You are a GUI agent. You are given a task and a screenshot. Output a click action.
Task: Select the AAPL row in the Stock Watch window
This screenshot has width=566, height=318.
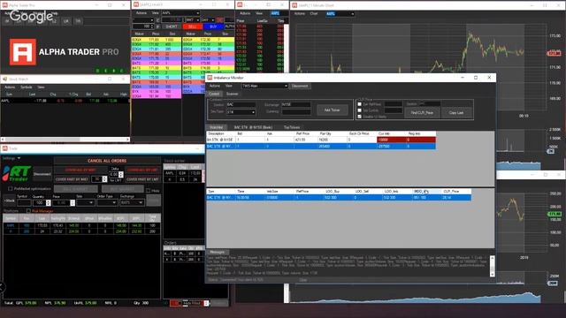pyautogui.click(x=65, y=101)
